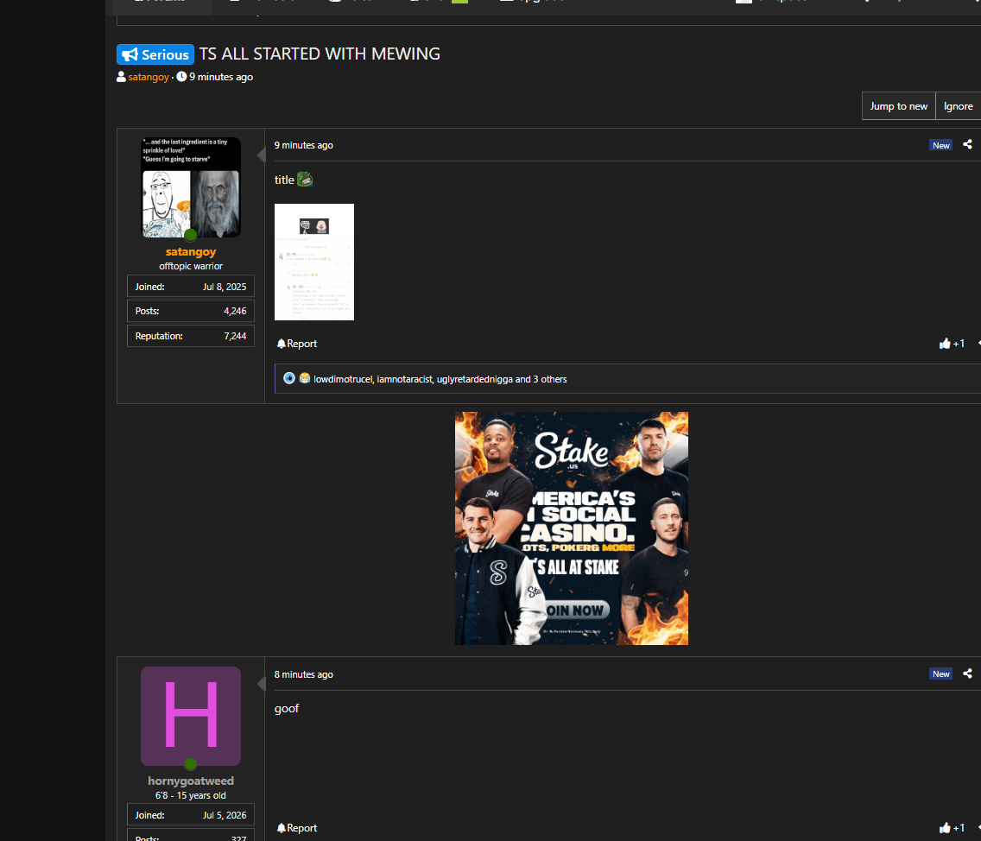Click the Ignore thread button

click(958, 105)
